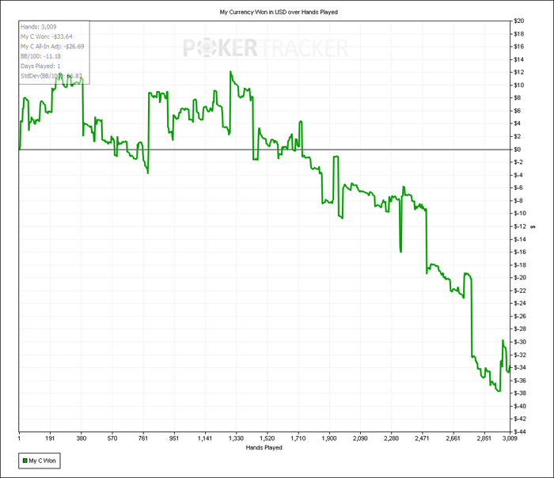Screen dimensions: 554x478
Task: Click the My C Won: -$33.64 stat
Action: pos(47,36)
